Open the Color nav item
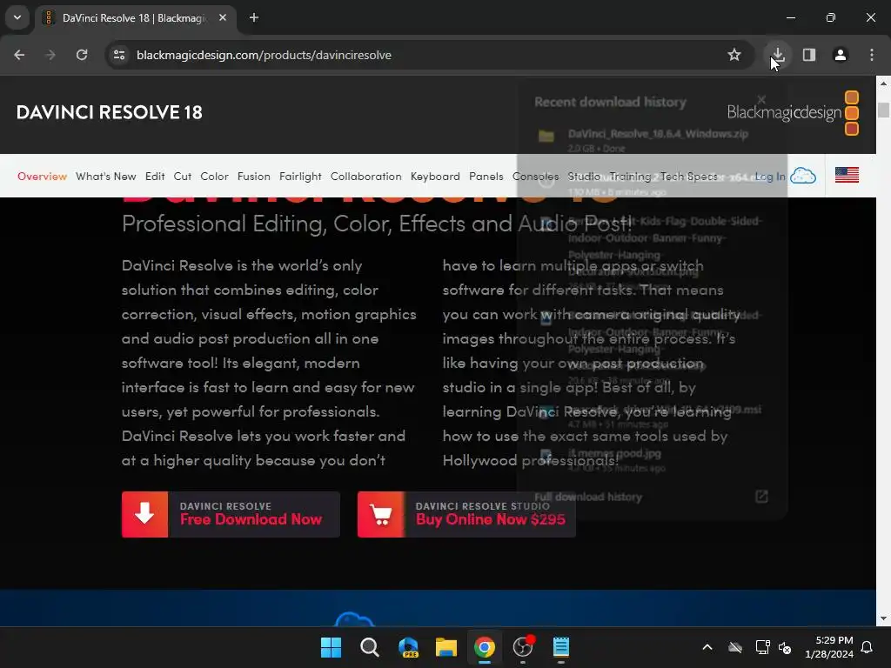This screenshot has height=668, width=891. [x=214, y=177]
